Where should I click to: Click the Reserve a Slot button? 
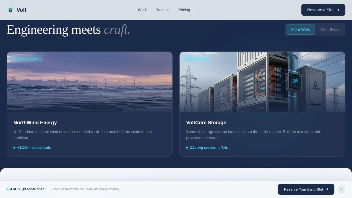pos(323,10)
